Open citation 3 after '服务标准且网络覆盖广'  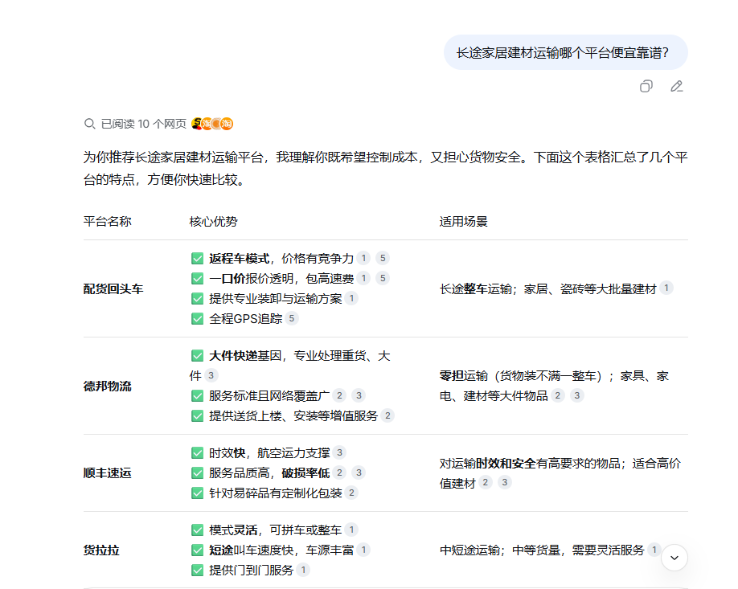(359, 395)
